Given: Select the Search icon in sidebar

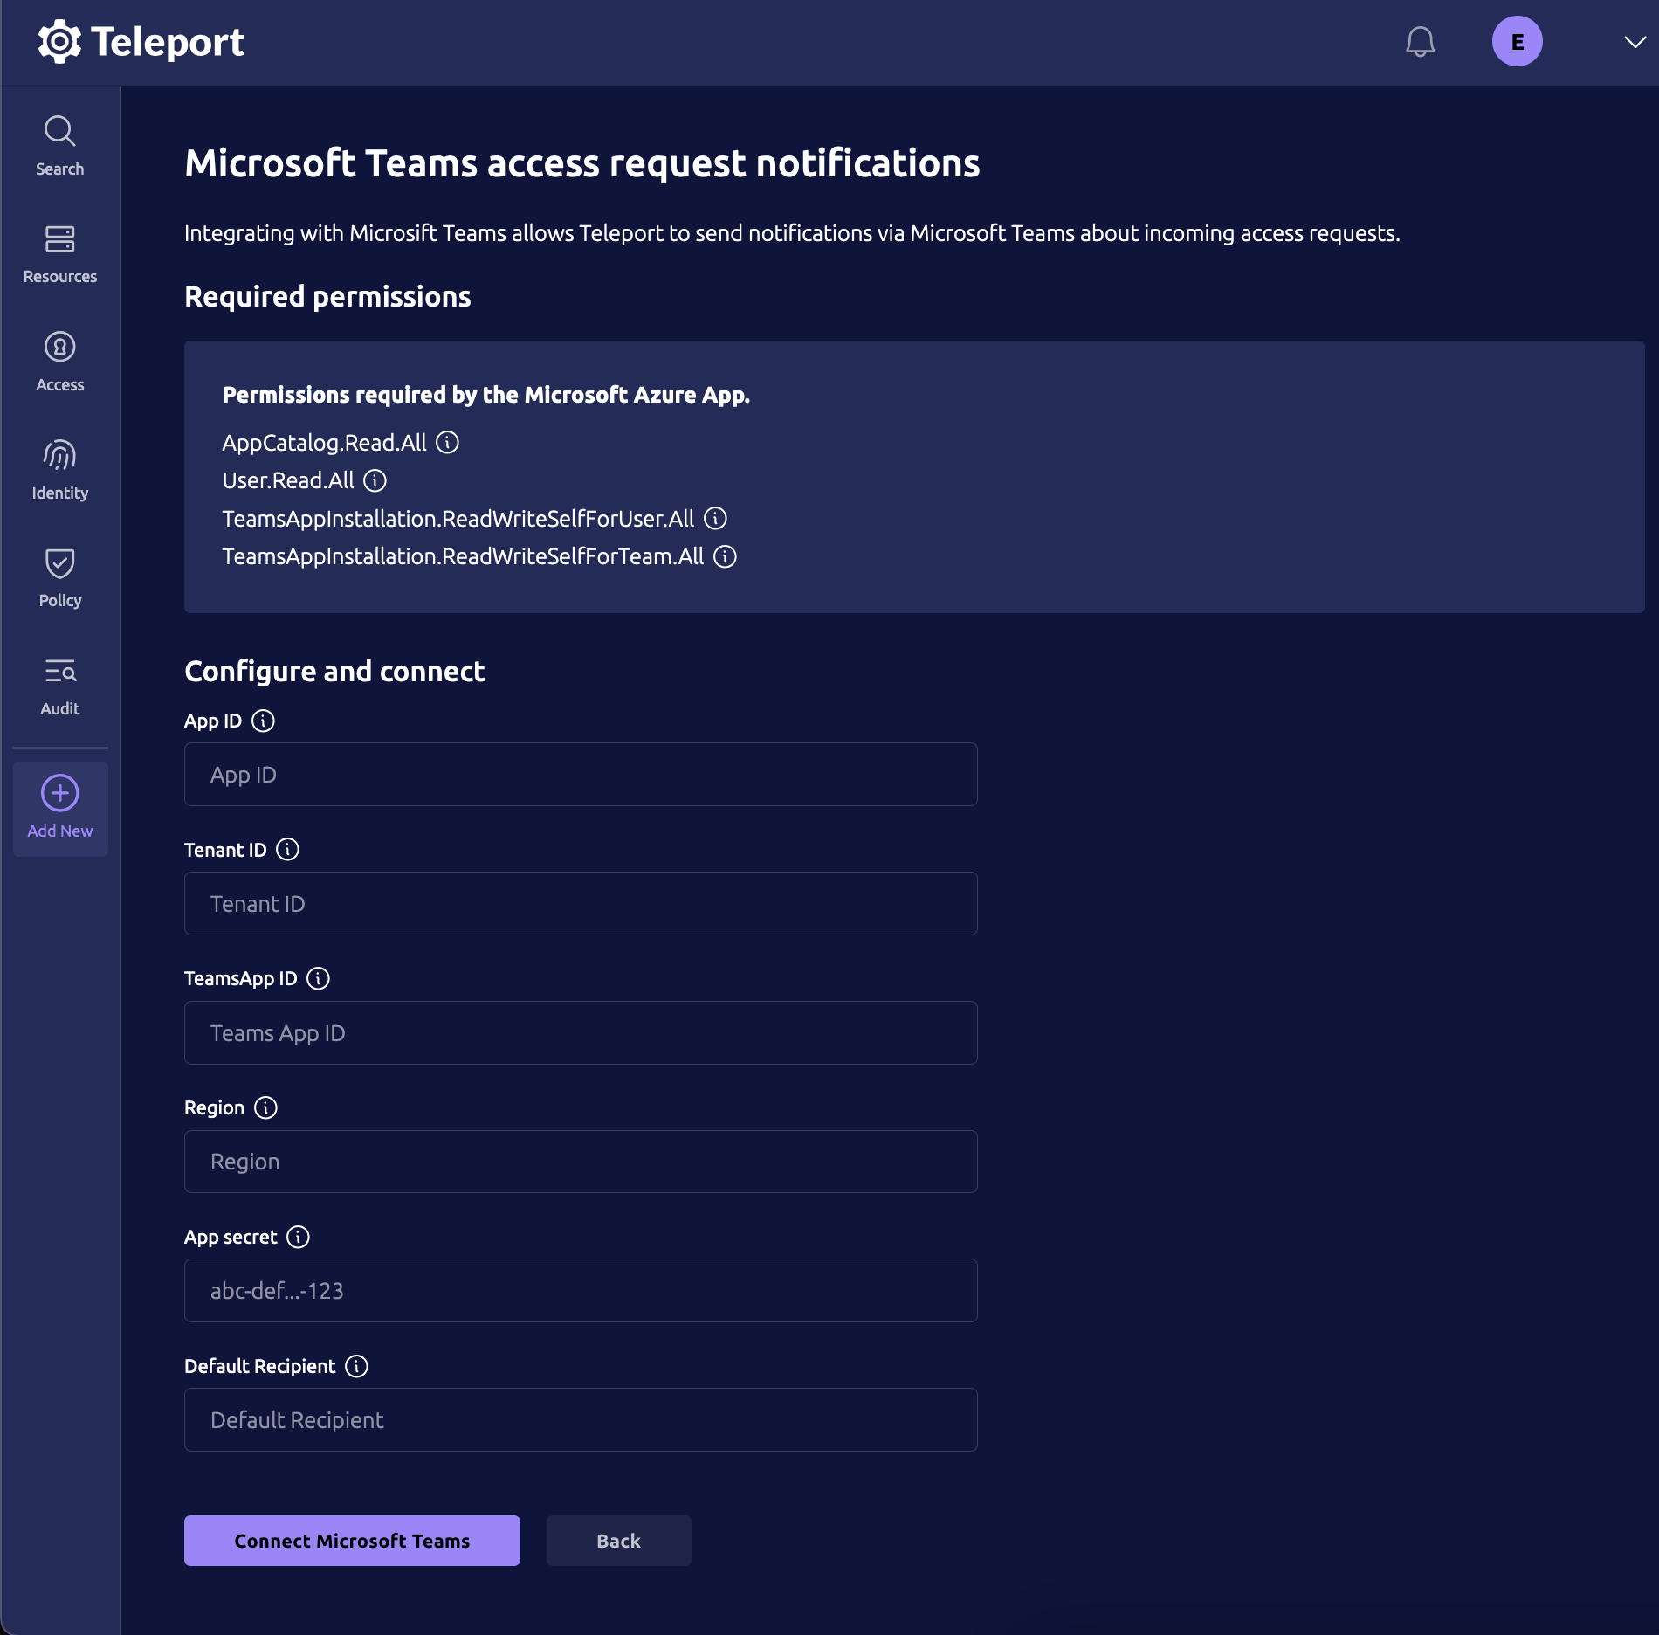Looking at the screenshot, I should click(x=59, y=132).
